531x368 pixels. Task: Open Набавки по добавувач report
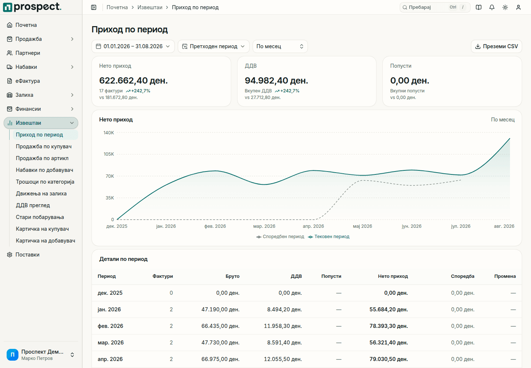pyautogui.click(x=45, y=170)
